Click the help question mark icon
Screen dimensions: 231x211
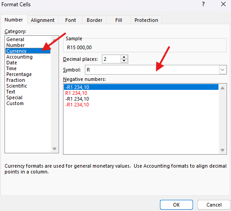[203, 4]
